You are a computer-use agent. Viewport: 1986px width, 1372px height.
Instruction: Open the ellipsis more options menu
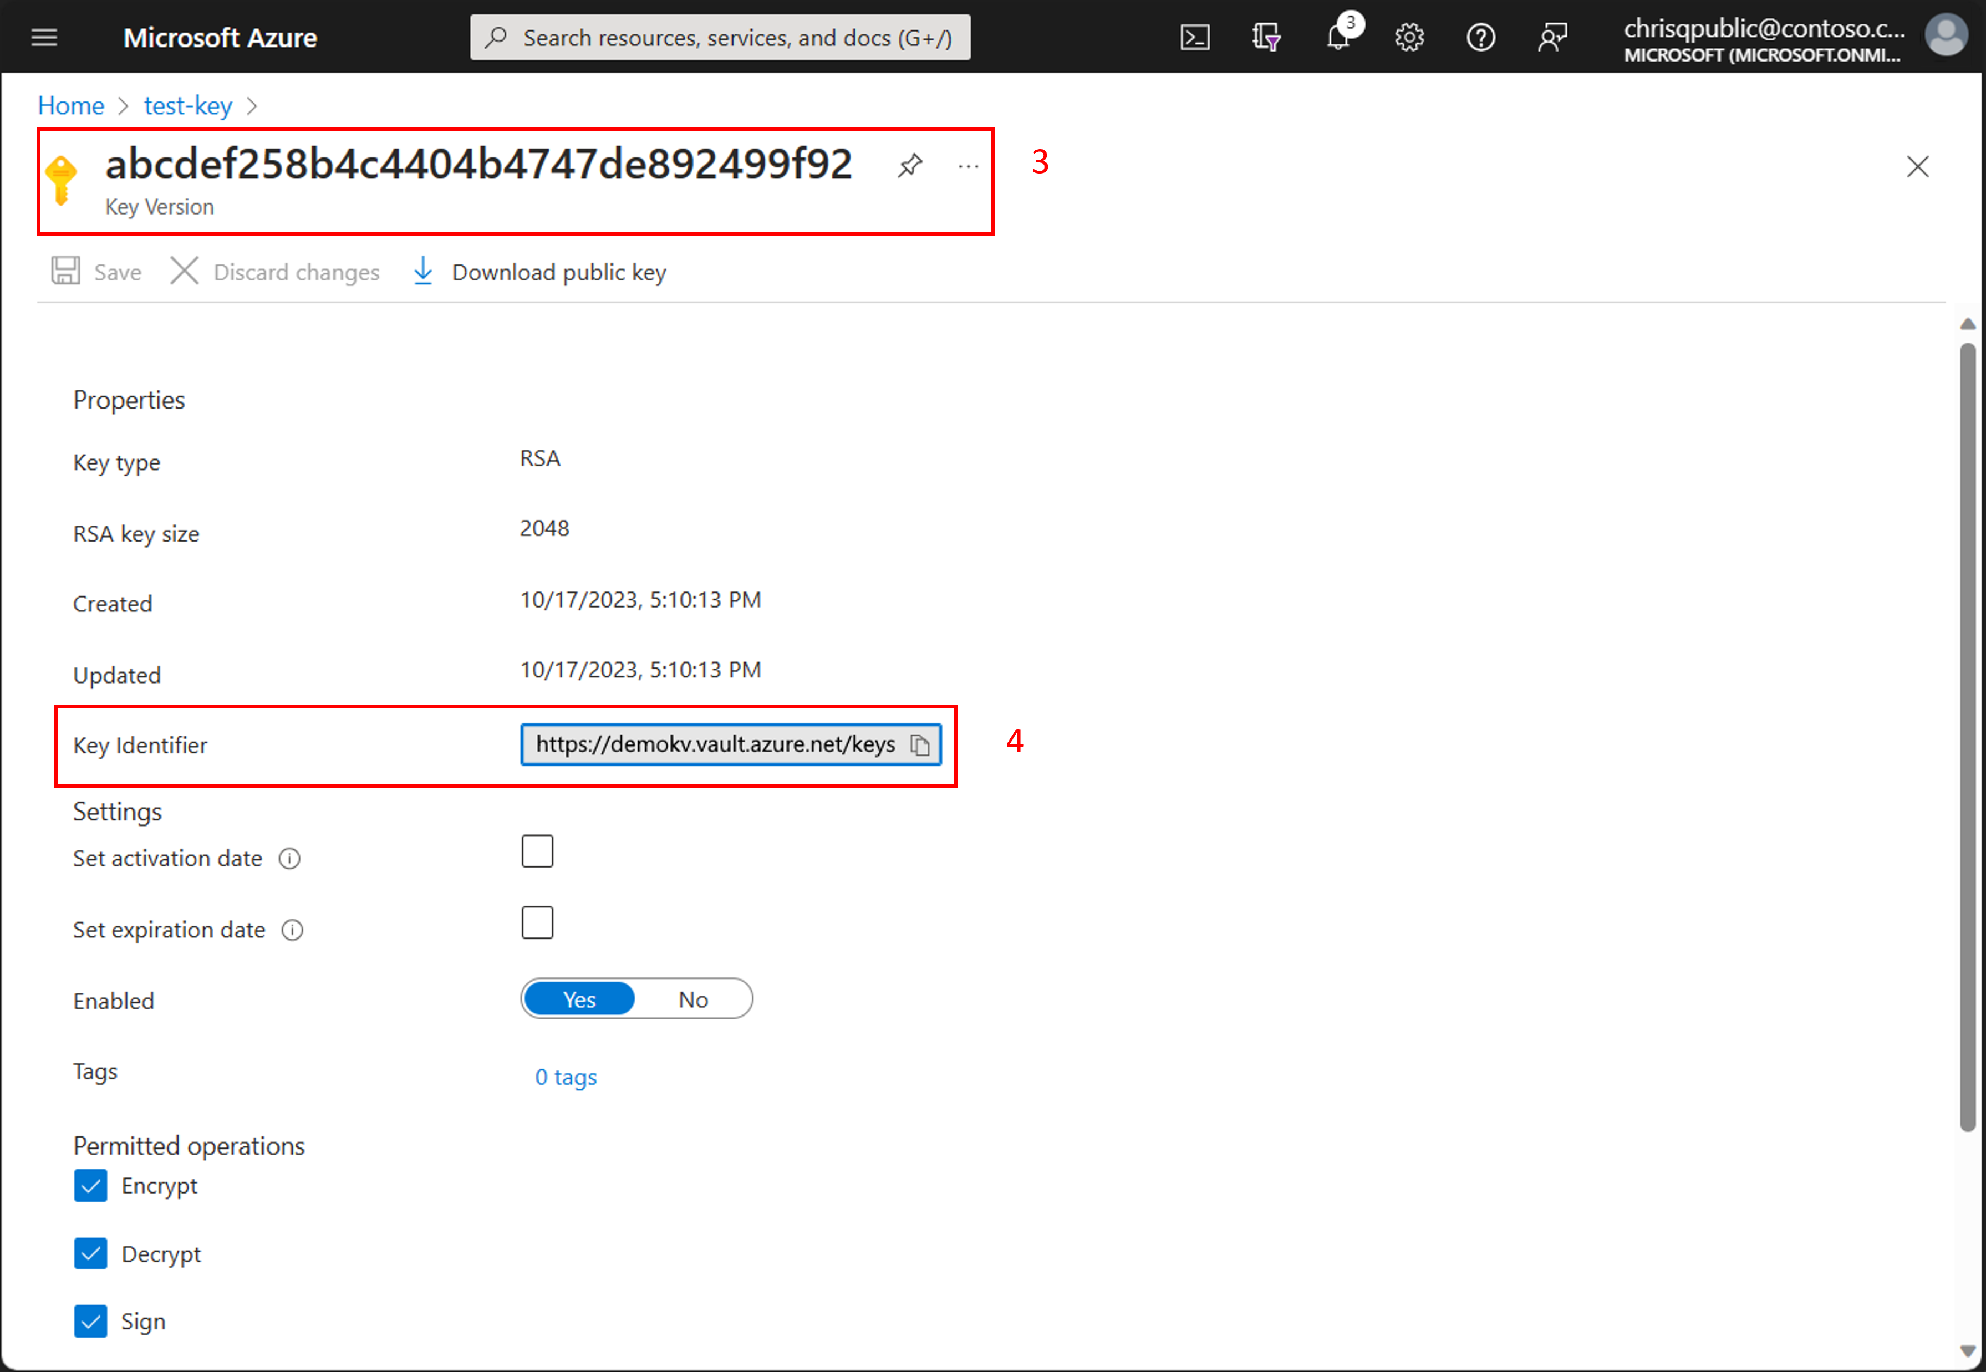click(x=968, y=166)
